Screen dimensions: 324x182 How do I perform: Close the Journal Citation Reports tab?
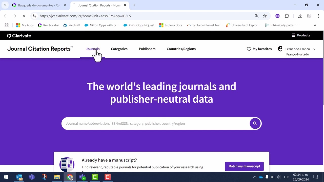pyautogui.click(x=125, y=5)
